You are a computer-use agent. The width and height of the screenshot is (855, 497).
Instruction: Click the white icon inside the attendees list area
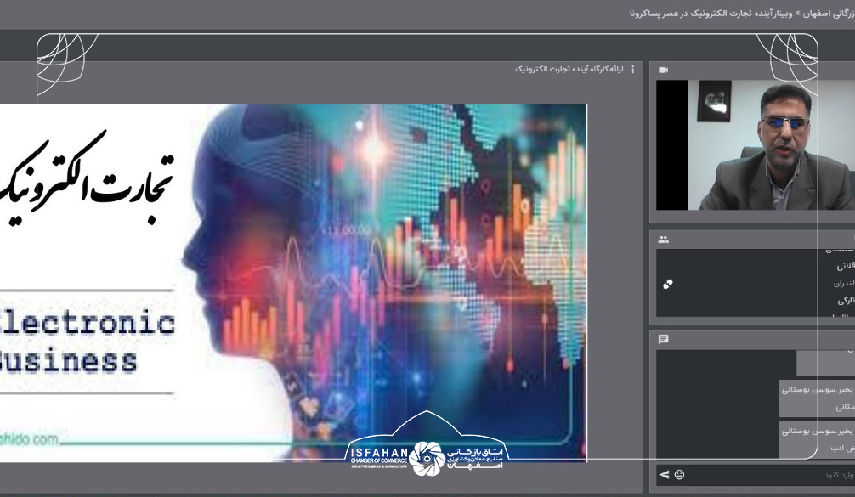668,284
